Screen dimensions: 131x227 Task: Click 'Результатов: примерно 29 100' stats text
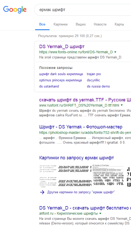[70, 36]
